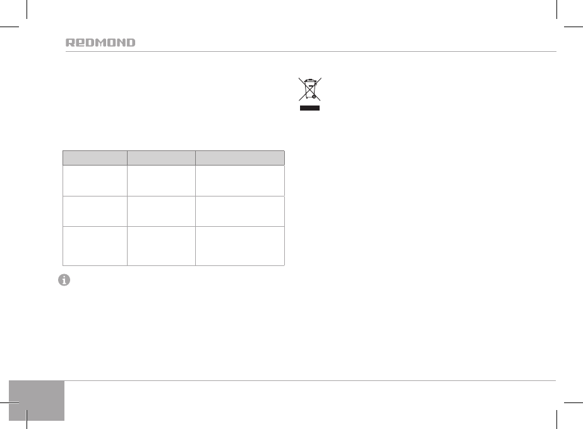
Task: Select second body row's right cell
Action: coord(240,211)
